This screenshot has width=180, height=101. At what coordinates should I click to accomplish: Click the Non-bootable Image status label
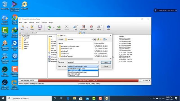[x=27, y=81]
